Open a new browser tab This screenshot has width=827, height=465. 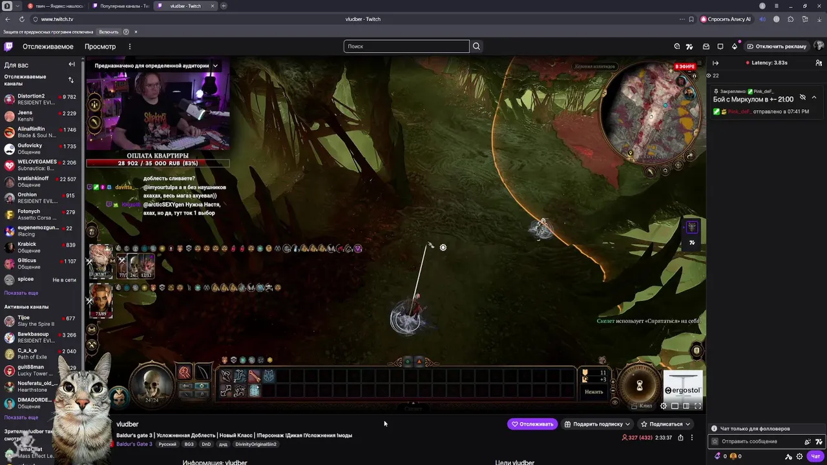click(x=224, y=6)
